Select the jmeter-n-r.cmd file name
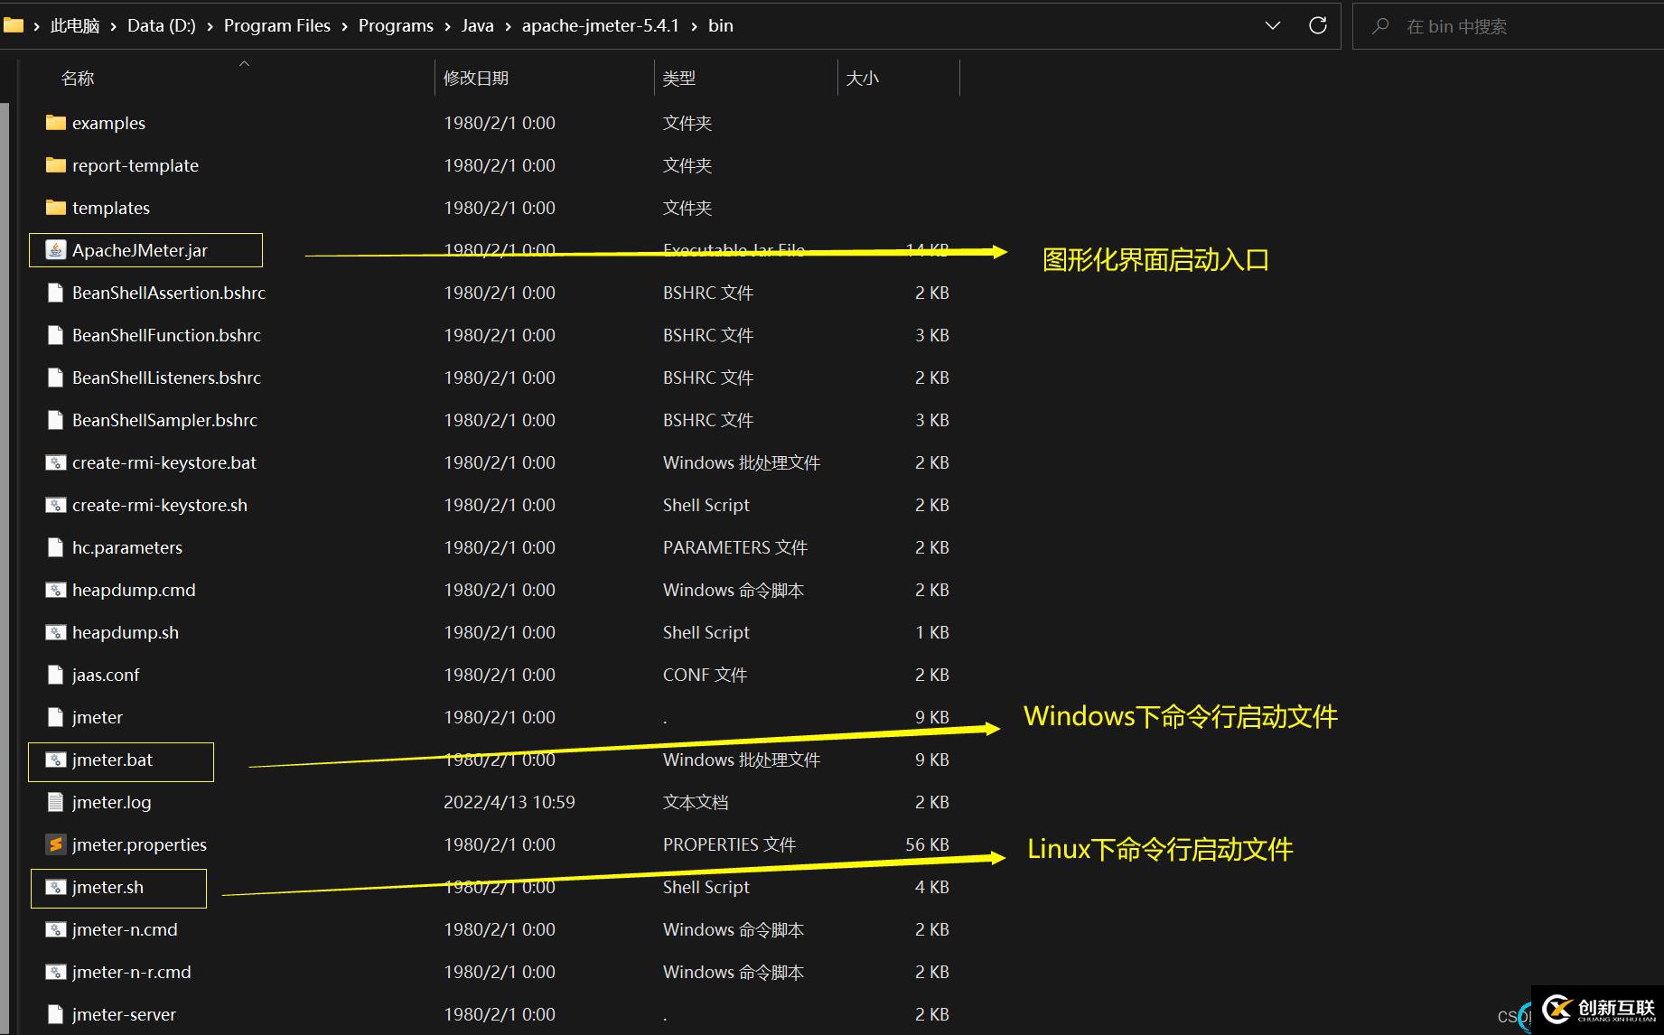 (x=132, y=972)
